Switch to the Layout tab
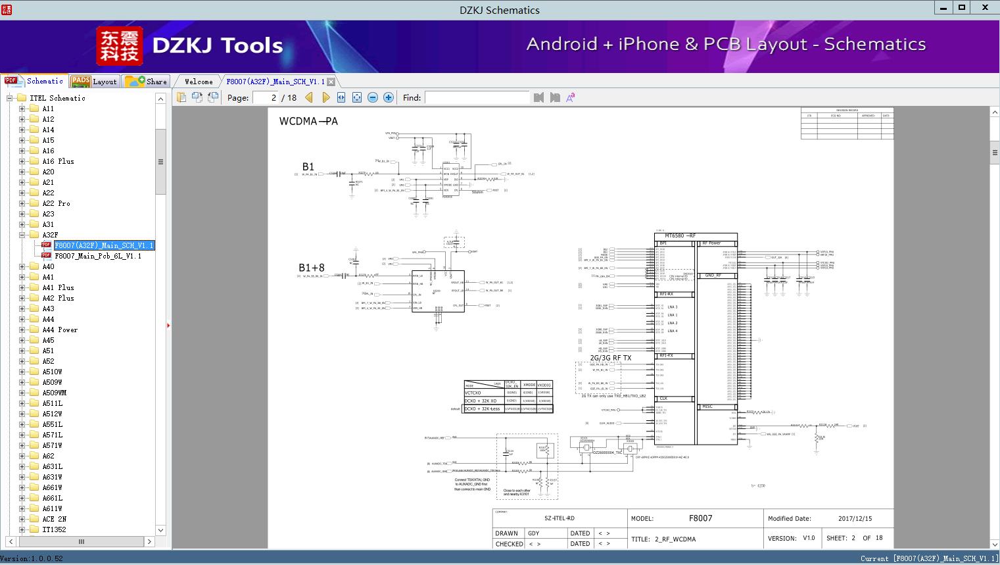Image resolution: width=1000 pixels, height=565 pixels. coord(94,82)
